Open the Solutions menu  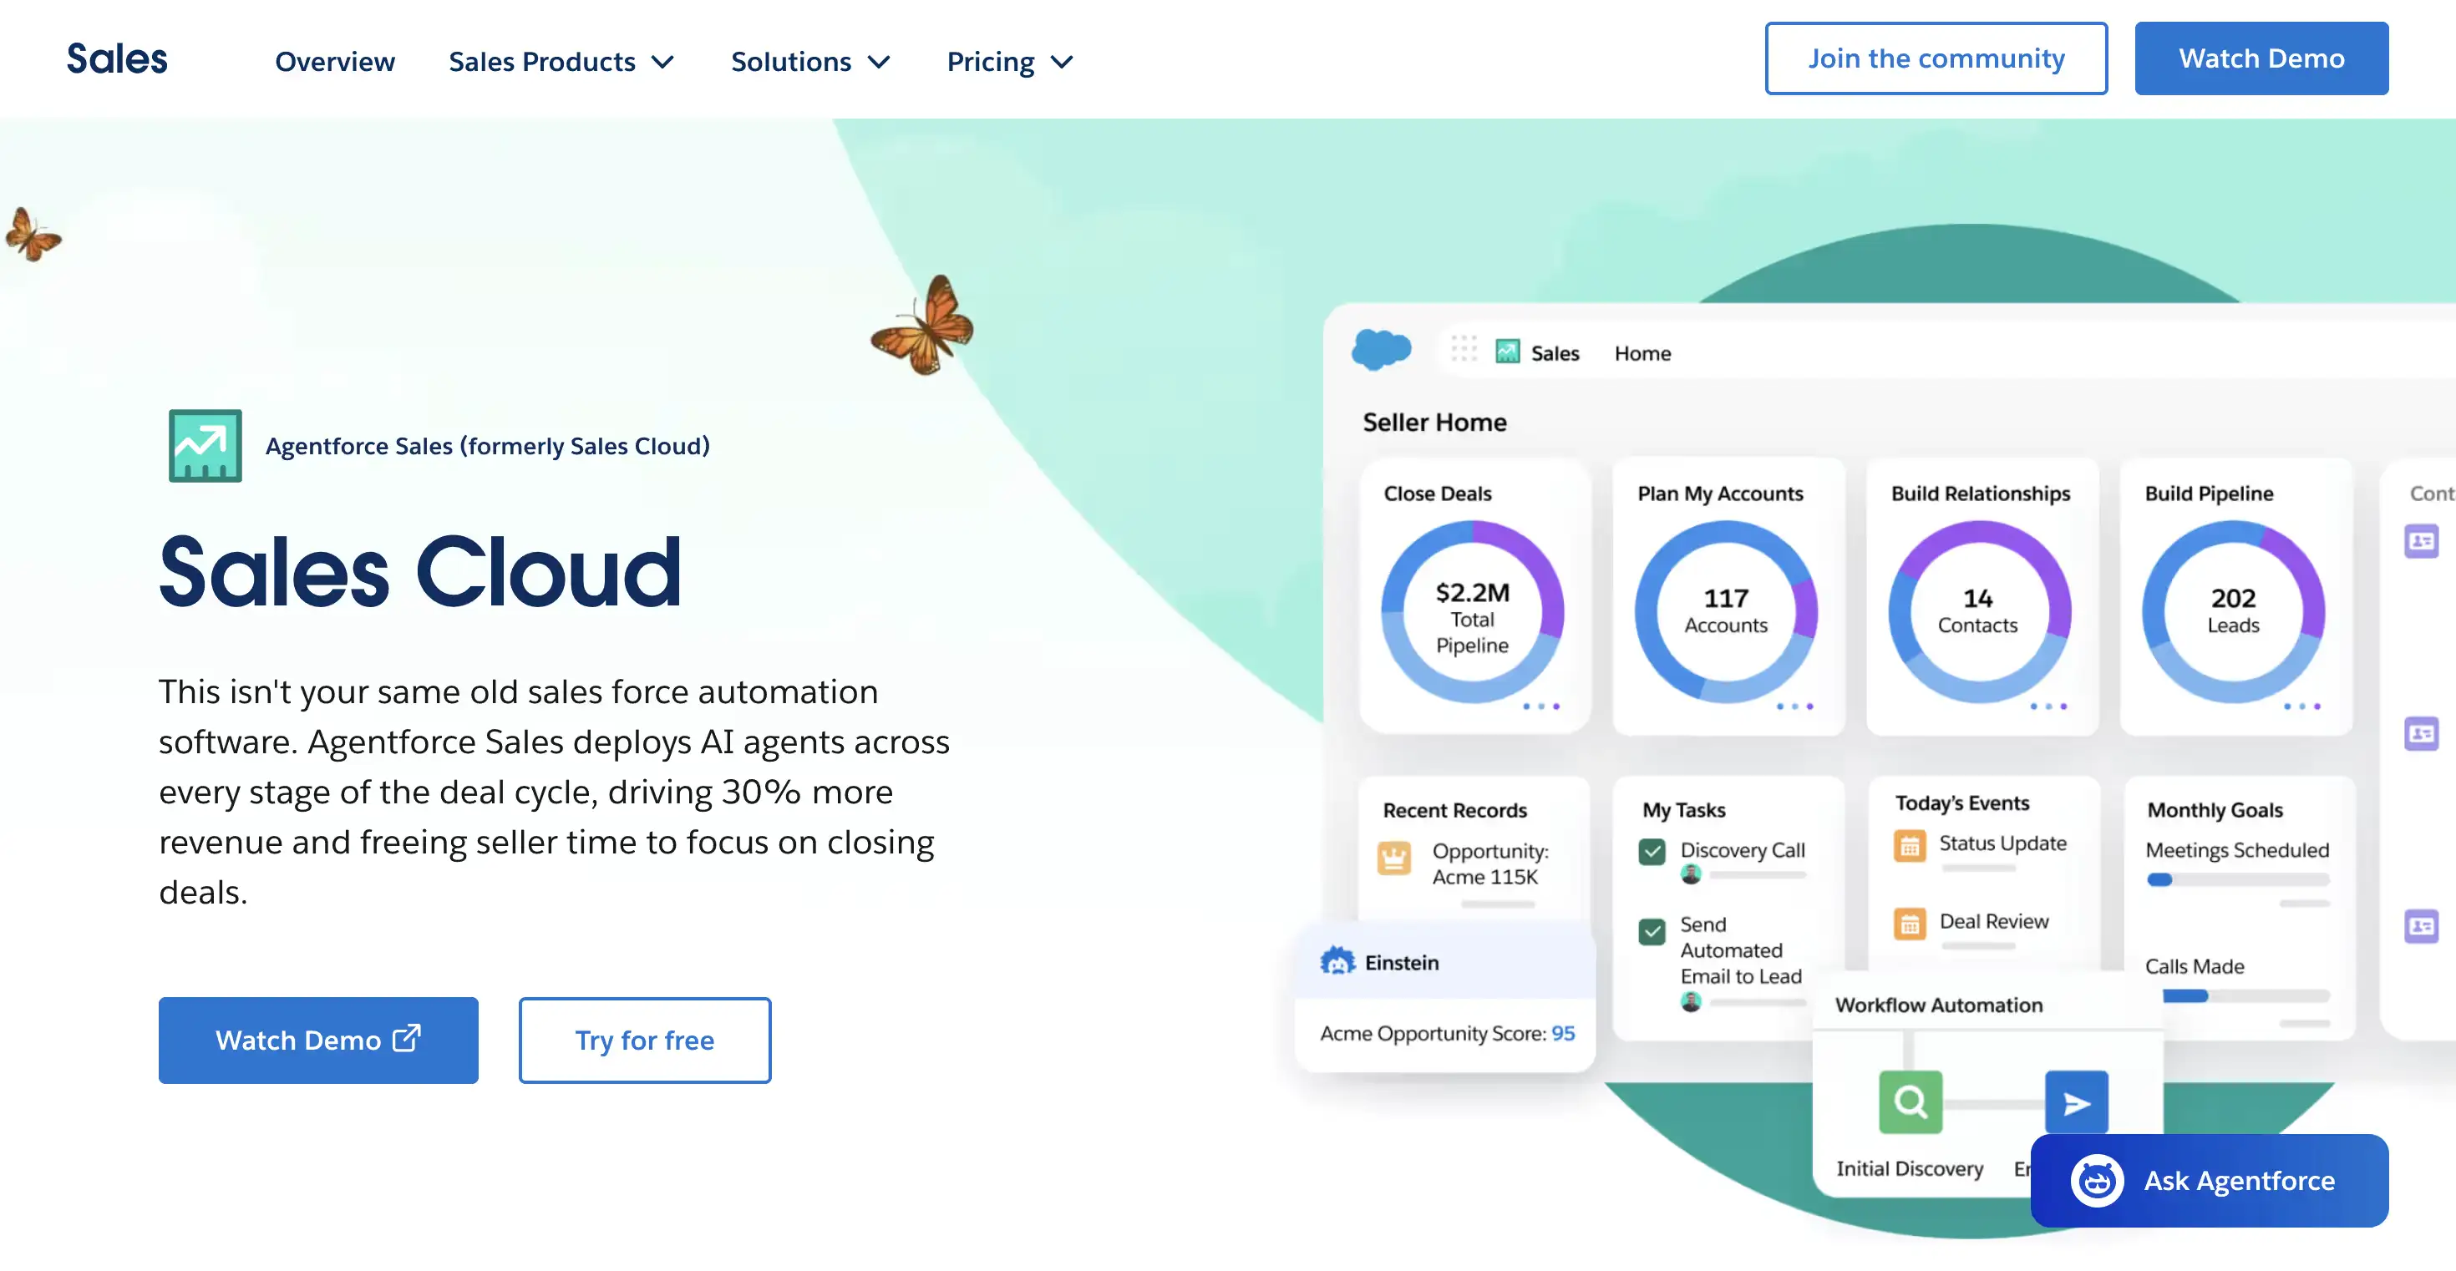tap(810, 62)
